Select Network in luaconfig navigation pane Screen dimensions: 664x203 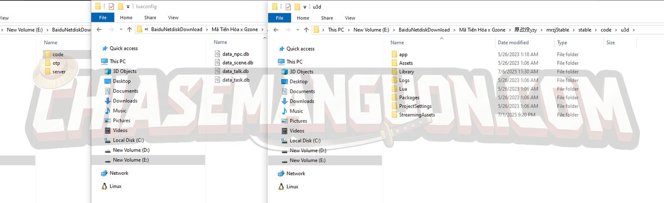point(119,173)
